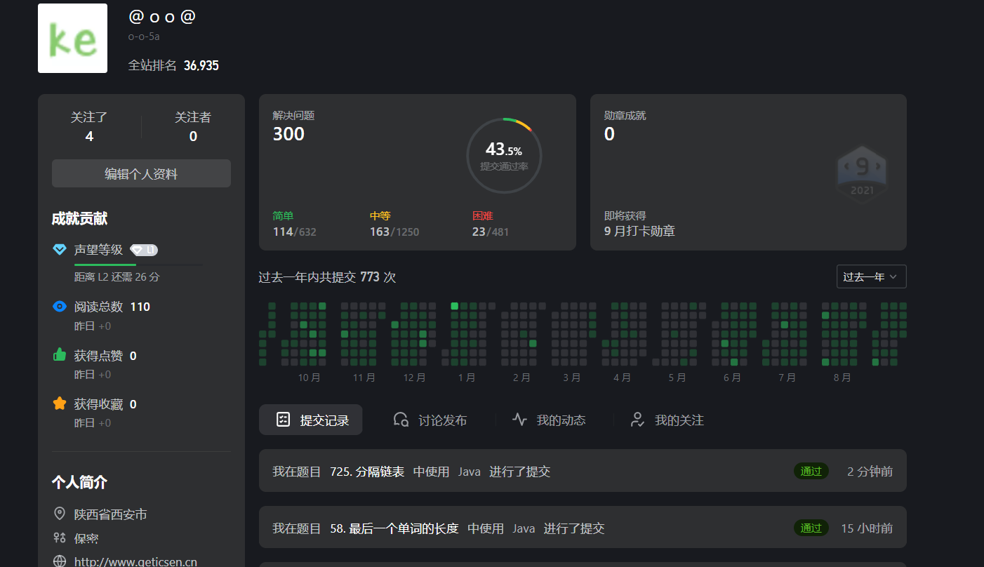Switch to the 提交记录 tab
This screenshot has width=984, height=567.
tap(311, 420)
